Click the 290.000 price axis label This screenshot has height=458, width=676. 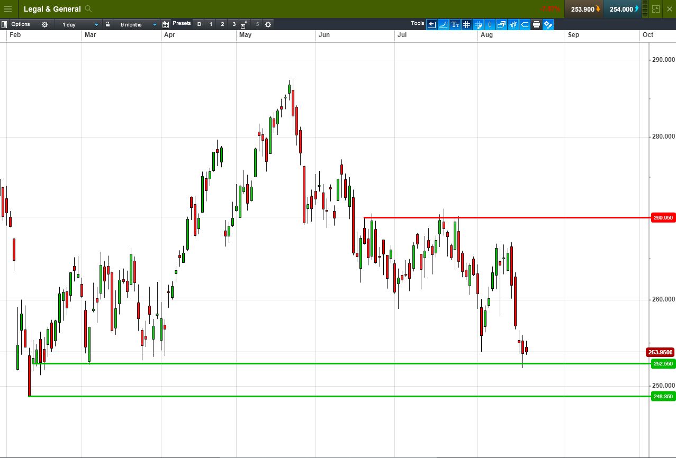663,60
